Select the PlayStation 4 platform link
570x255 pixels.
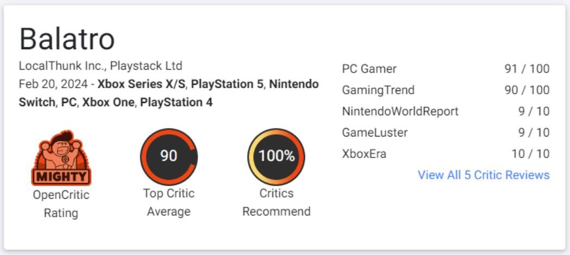click(176, 102)
